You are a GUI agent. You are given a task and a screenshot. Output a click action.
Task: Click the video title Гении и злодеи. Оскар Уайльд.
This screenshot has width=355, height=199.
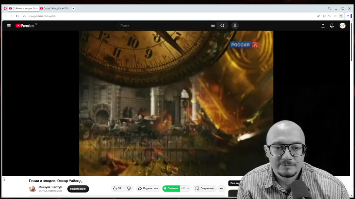coord(56,181)
